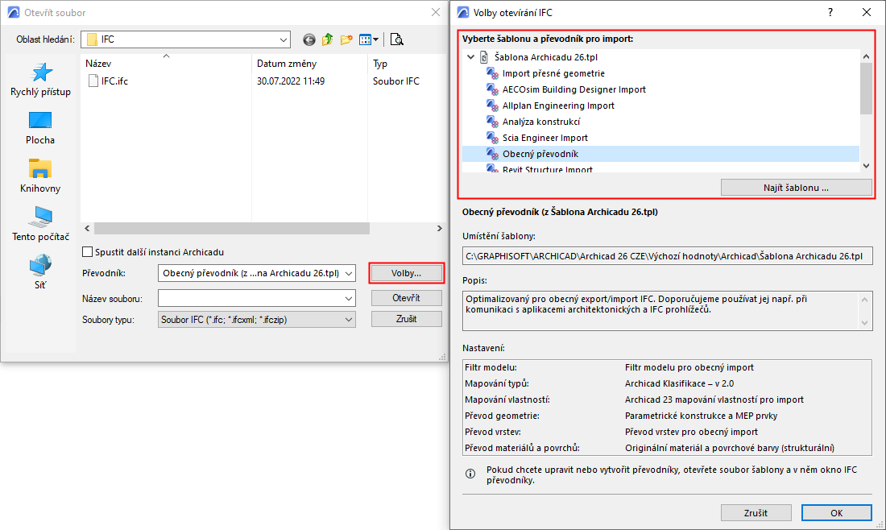Select Allplan Engineering Import translator
Image resolution: width=886 pixels, height=530 pixels.
[558, 106]
